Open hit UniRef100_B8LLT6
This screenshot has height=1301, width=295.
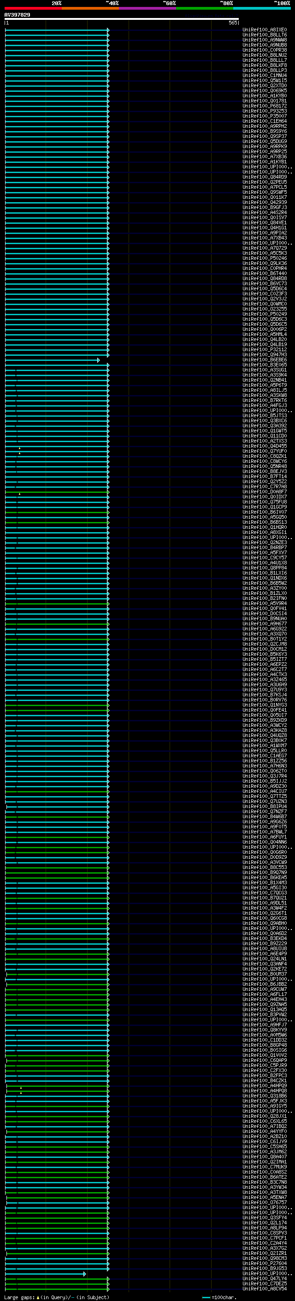(x=265, y=35)
